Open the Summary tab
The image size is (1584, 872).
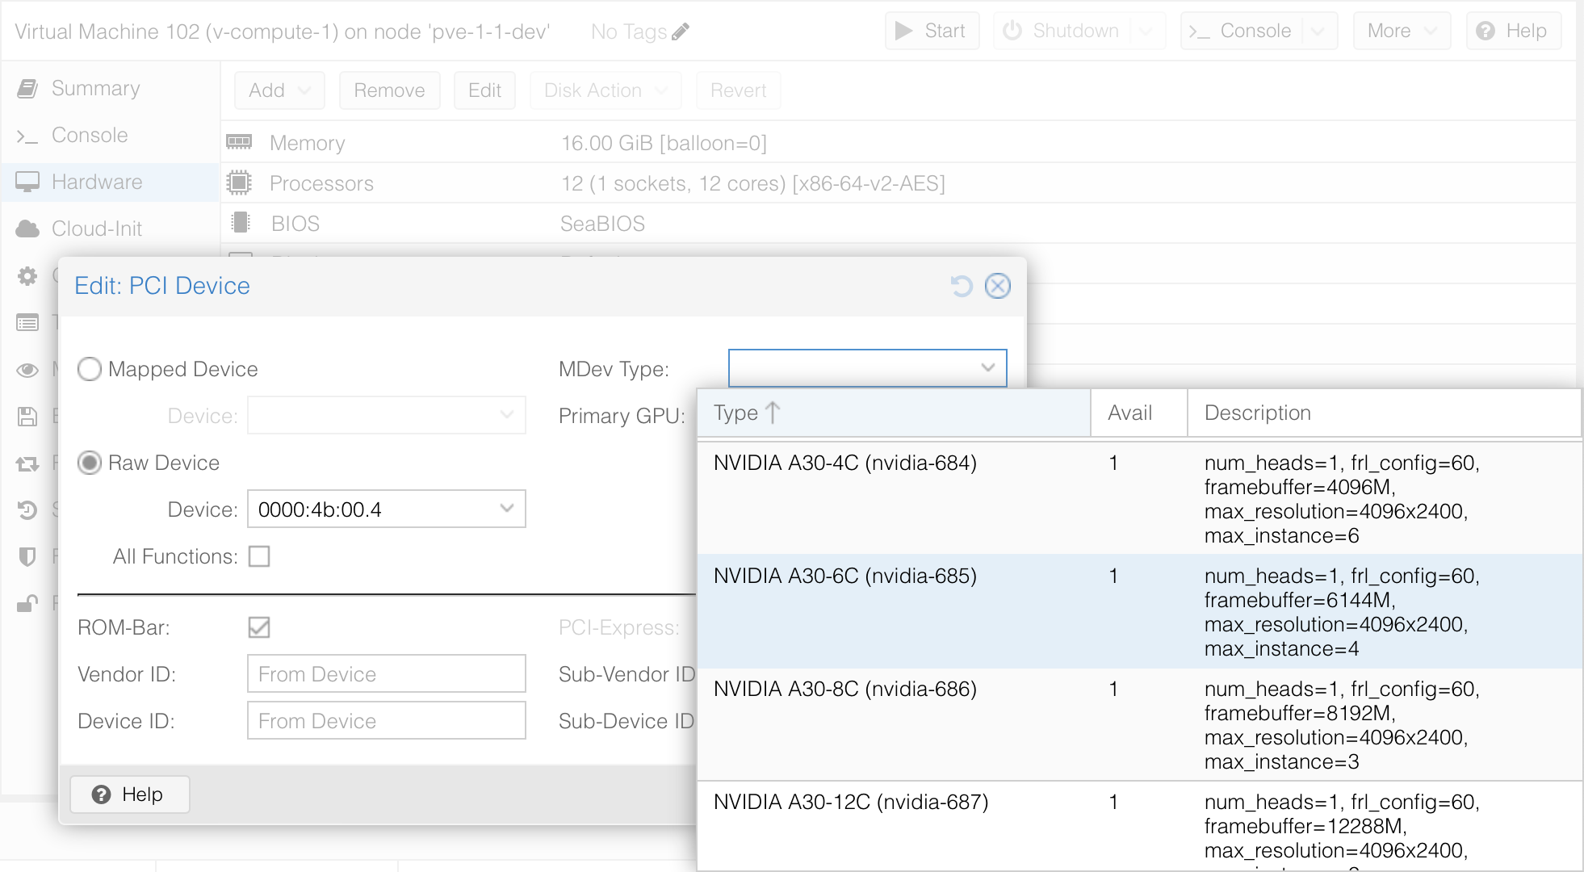coord(95,88)
